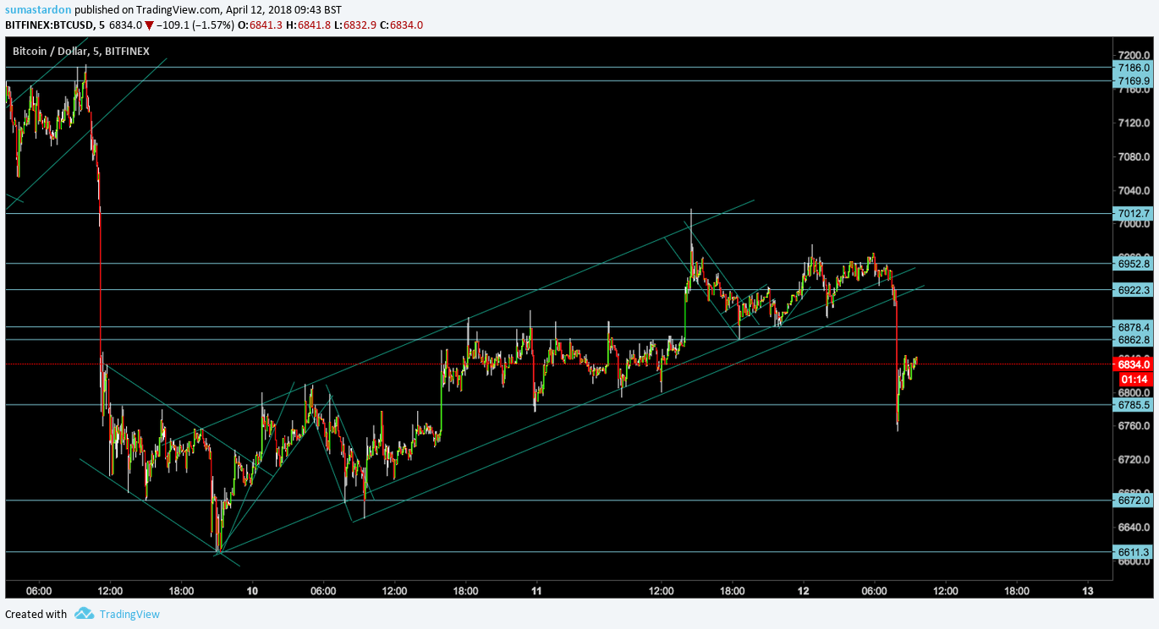Screen dimensions: 1159x629
Task: Click the close value C:6834.0
Action: coord(401,25)
